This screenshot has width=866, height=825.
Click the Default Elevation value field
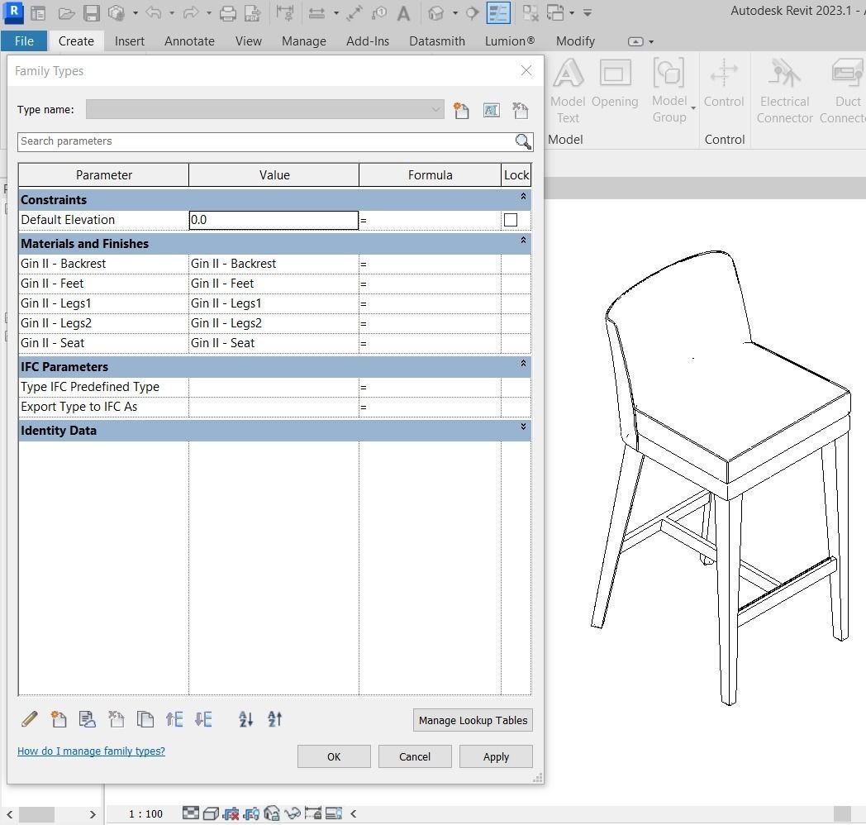coord(274,220)
